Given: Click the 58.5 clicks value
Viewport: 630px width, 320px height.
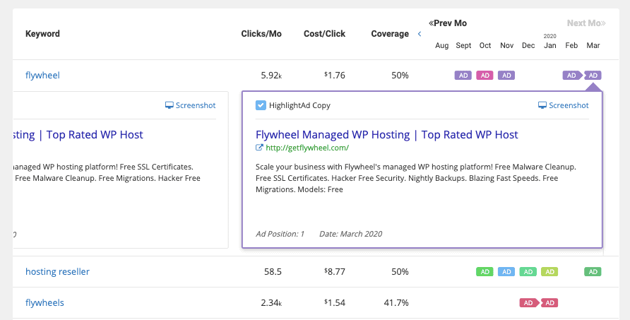Looking at the screenshot, I should 273,272.
